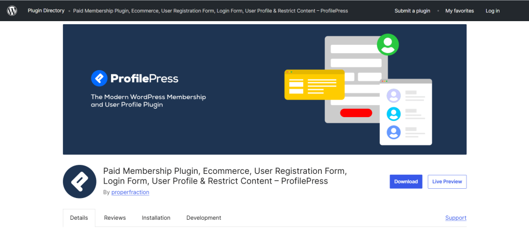
Task: Open My favorites in header
Action: coord(459,11)
